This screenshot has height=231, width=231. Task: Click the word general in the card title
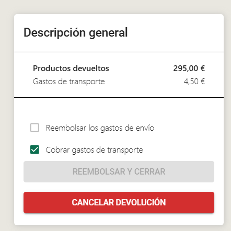(x=108, y=32)
